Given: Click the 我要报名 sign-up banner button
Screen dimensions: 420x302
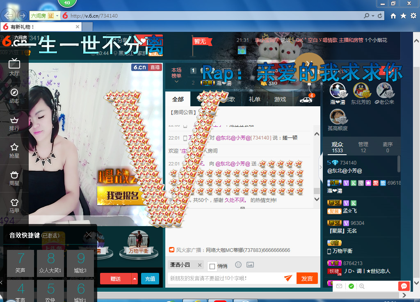Looking at the screenshot, I should 122,195.
